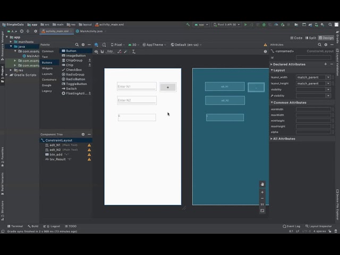This screenshot has height=255, width=340.
Task: Switch to MainActivity.java tab
Action: (x=91, y=31)
